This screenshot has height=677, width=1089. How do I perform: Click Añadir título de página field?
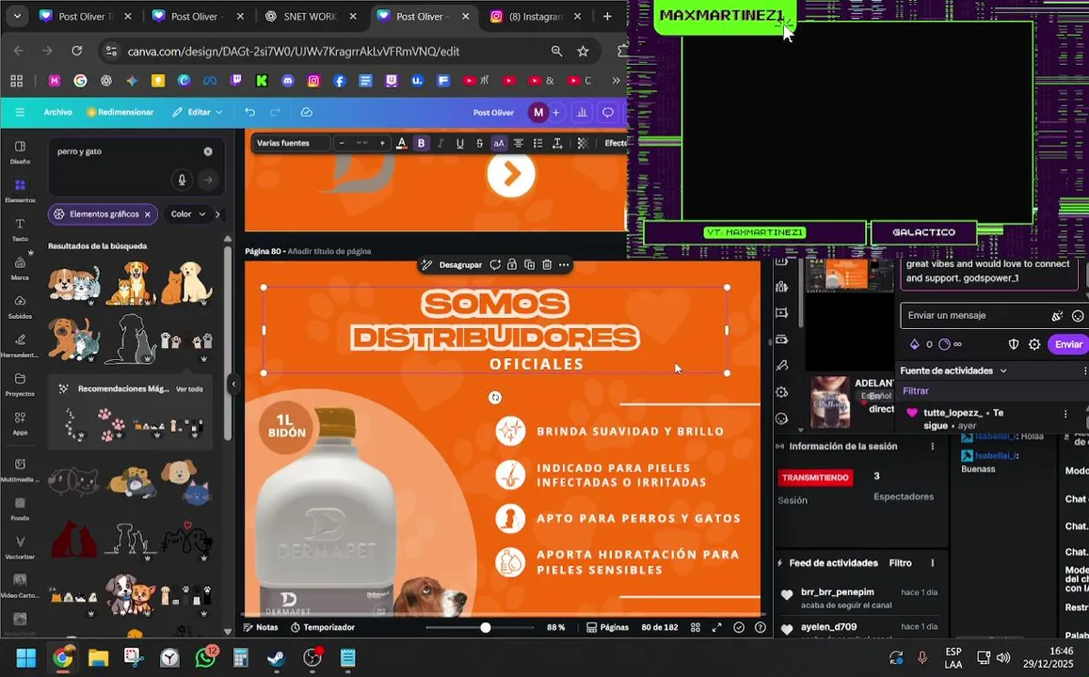click(329, 251)
